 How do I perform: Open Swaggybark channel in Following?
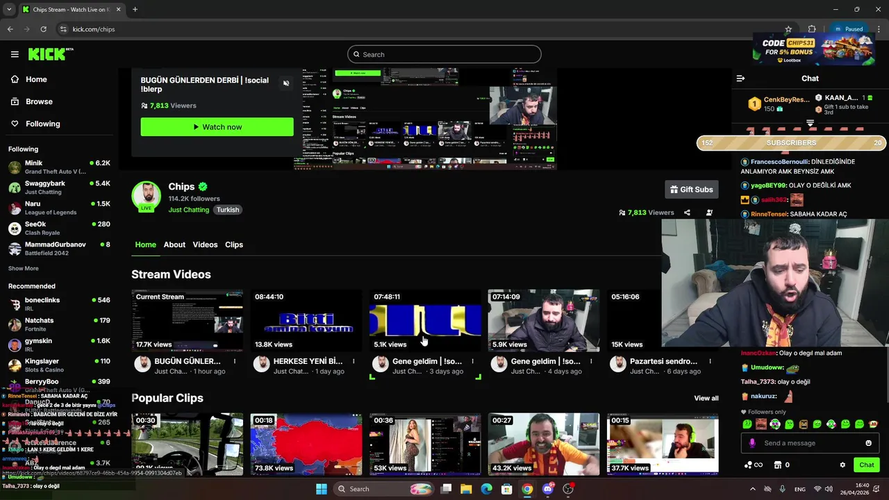pos(59,187)
